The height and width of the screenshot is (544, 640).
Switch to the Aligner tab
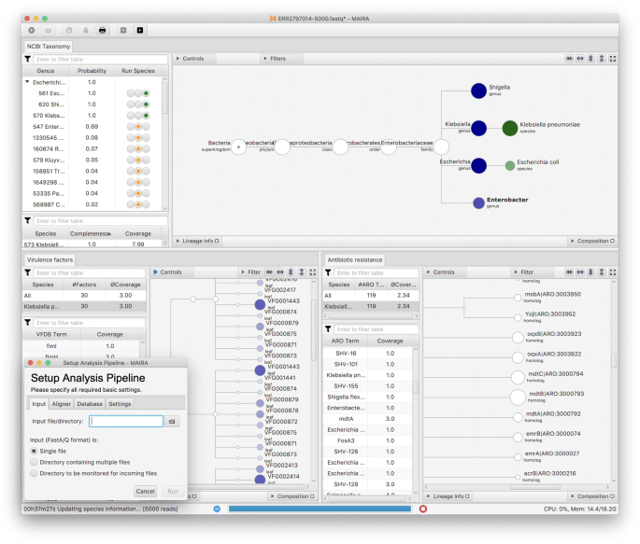[x=62, y=404]
